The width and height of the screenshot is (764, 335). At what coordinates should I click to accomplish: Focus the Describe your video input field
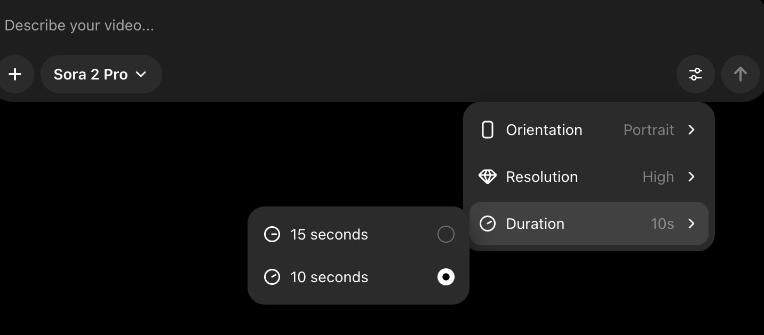click(x=320, y=26)
